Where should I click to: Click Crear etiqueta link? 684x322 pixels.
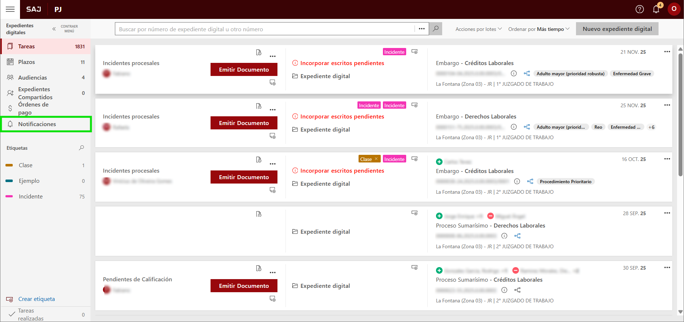point(36,299)
